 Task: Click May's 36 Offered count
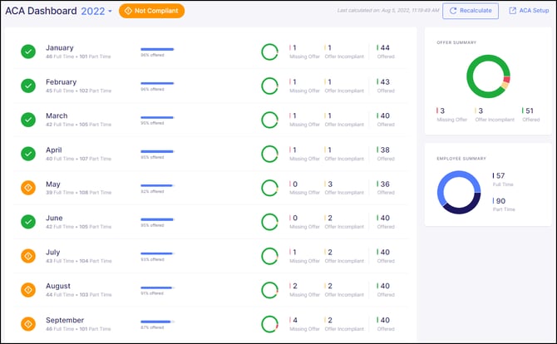(x=386, y=188)
